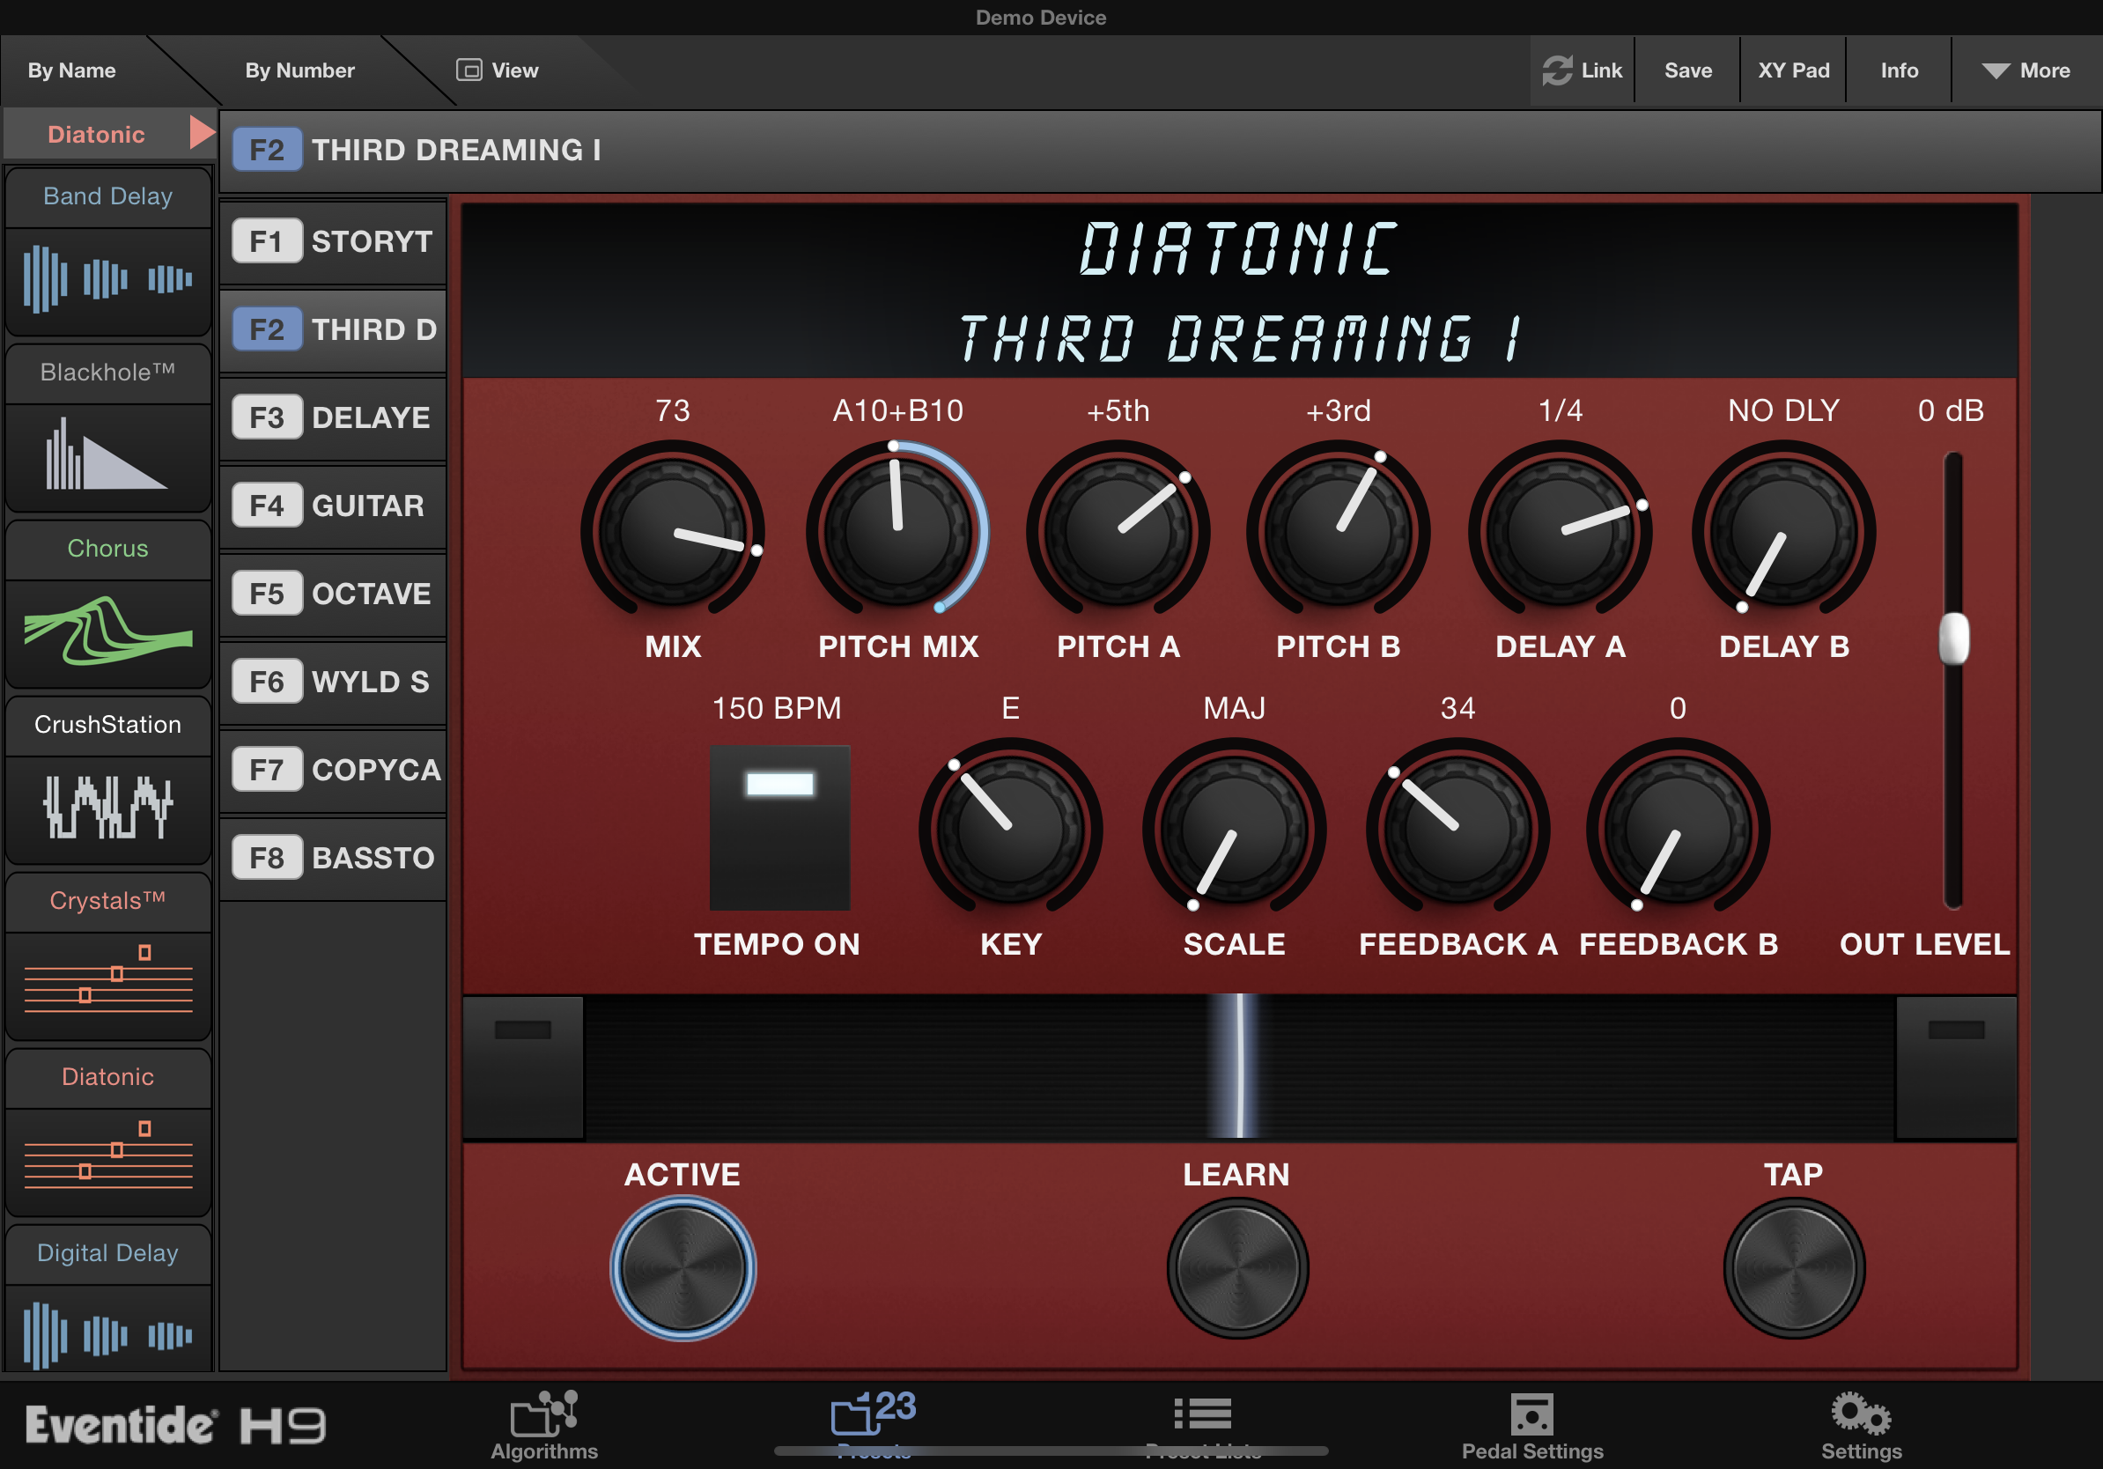The width and height of the screenshot is (2103, 1469).
Task: Click the Eventide H9 logo
Action: 175,1425
